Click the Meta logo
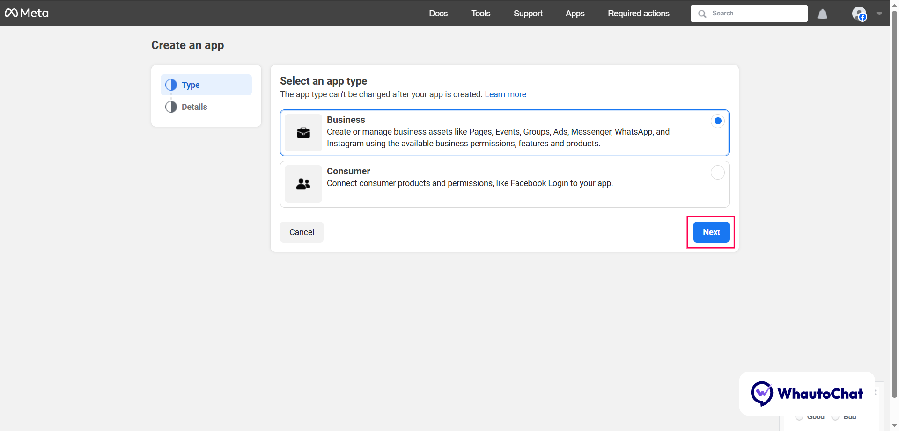The image size is (899, 431). pyautogui.click(x=26, y=13)
